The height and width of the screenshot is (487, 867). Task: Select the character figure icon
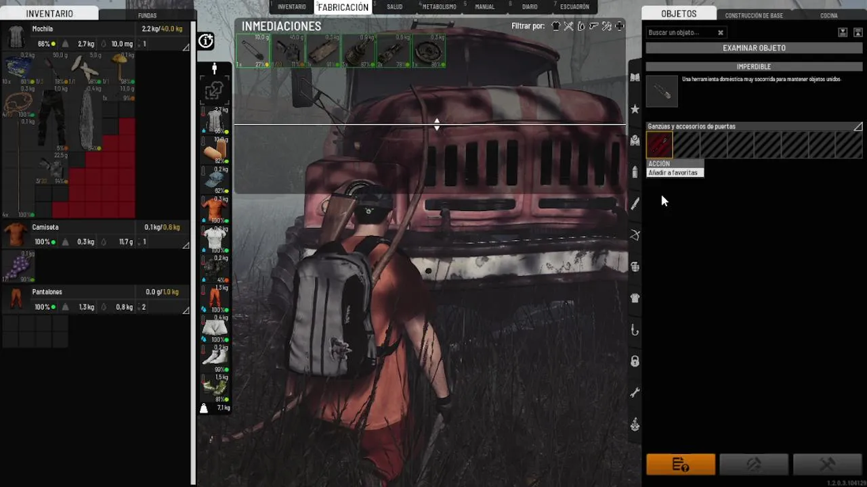tap(214, 68)
